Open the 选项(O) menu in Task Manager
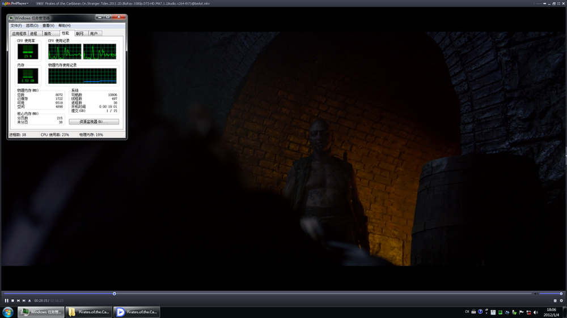Viewport: 567px width, 318px height. point(32,25)
